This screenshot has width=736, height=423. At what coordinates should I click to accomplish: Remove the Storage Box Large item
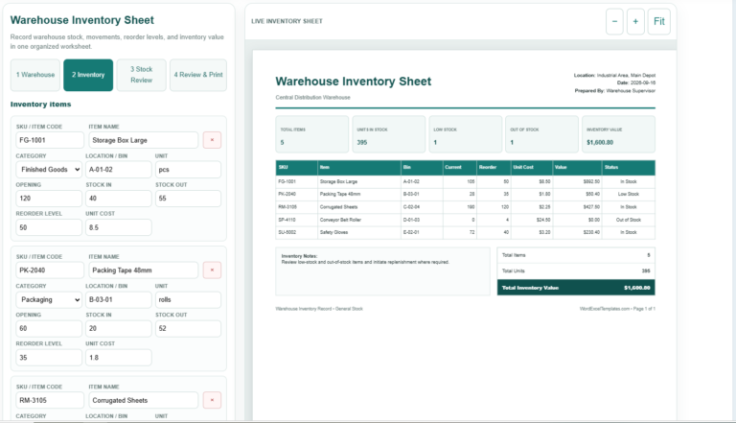click(x=212, y=140)
